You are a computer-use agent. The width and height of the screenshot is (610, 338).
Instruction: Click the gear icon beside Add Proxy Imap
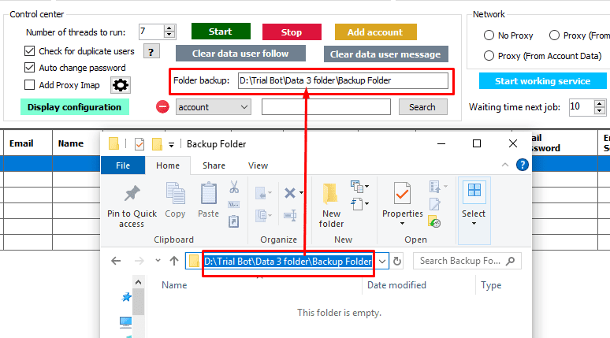tap(121, 85)
